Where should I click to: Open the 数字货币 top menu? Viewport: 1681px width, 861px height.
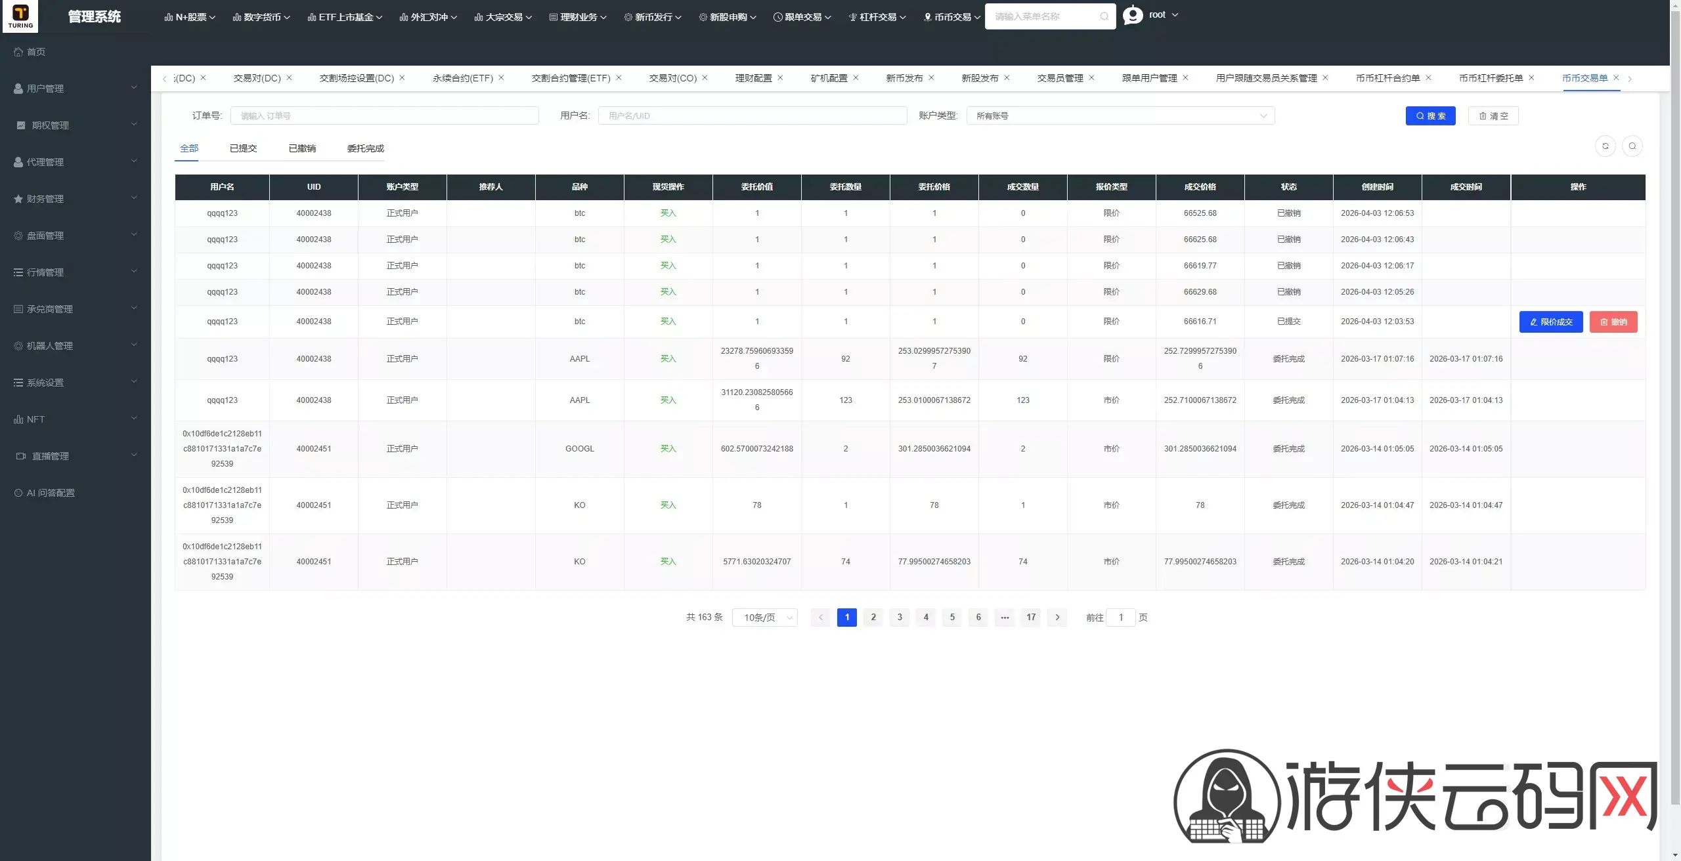pyautogui.click(x=261, y=17)
